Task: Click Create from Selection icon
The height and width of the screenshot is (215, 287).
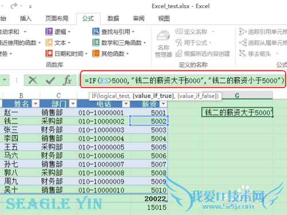Action: 179,53
